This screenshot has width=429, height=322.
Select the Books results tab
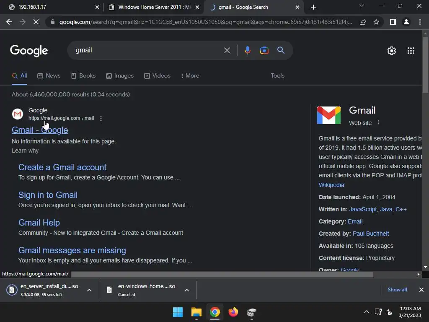click(x=83, y=76)
